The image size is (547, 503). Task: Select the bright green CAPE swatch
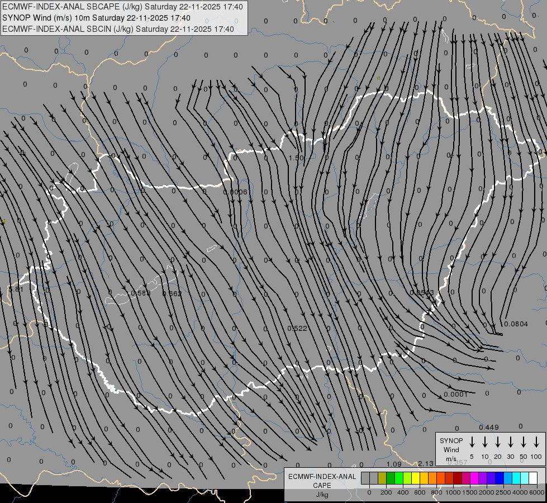click(399, 478)
